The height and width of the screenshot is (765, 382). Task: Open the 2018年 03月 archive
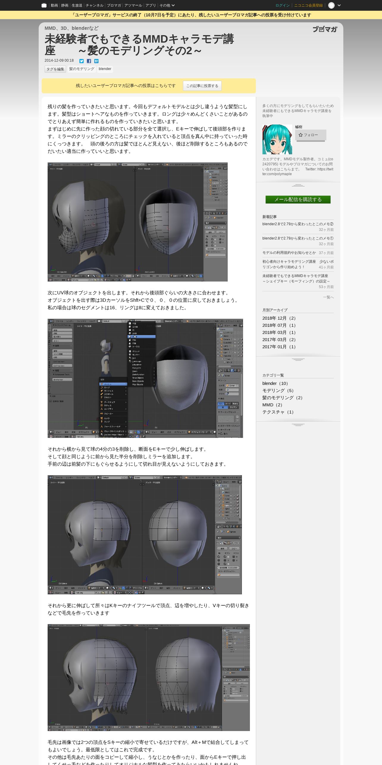click(279, 332)
